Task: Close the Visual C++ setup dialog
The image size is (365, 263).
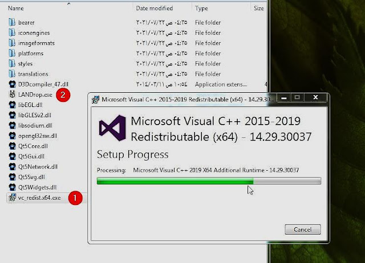Action: coord(315,97)
